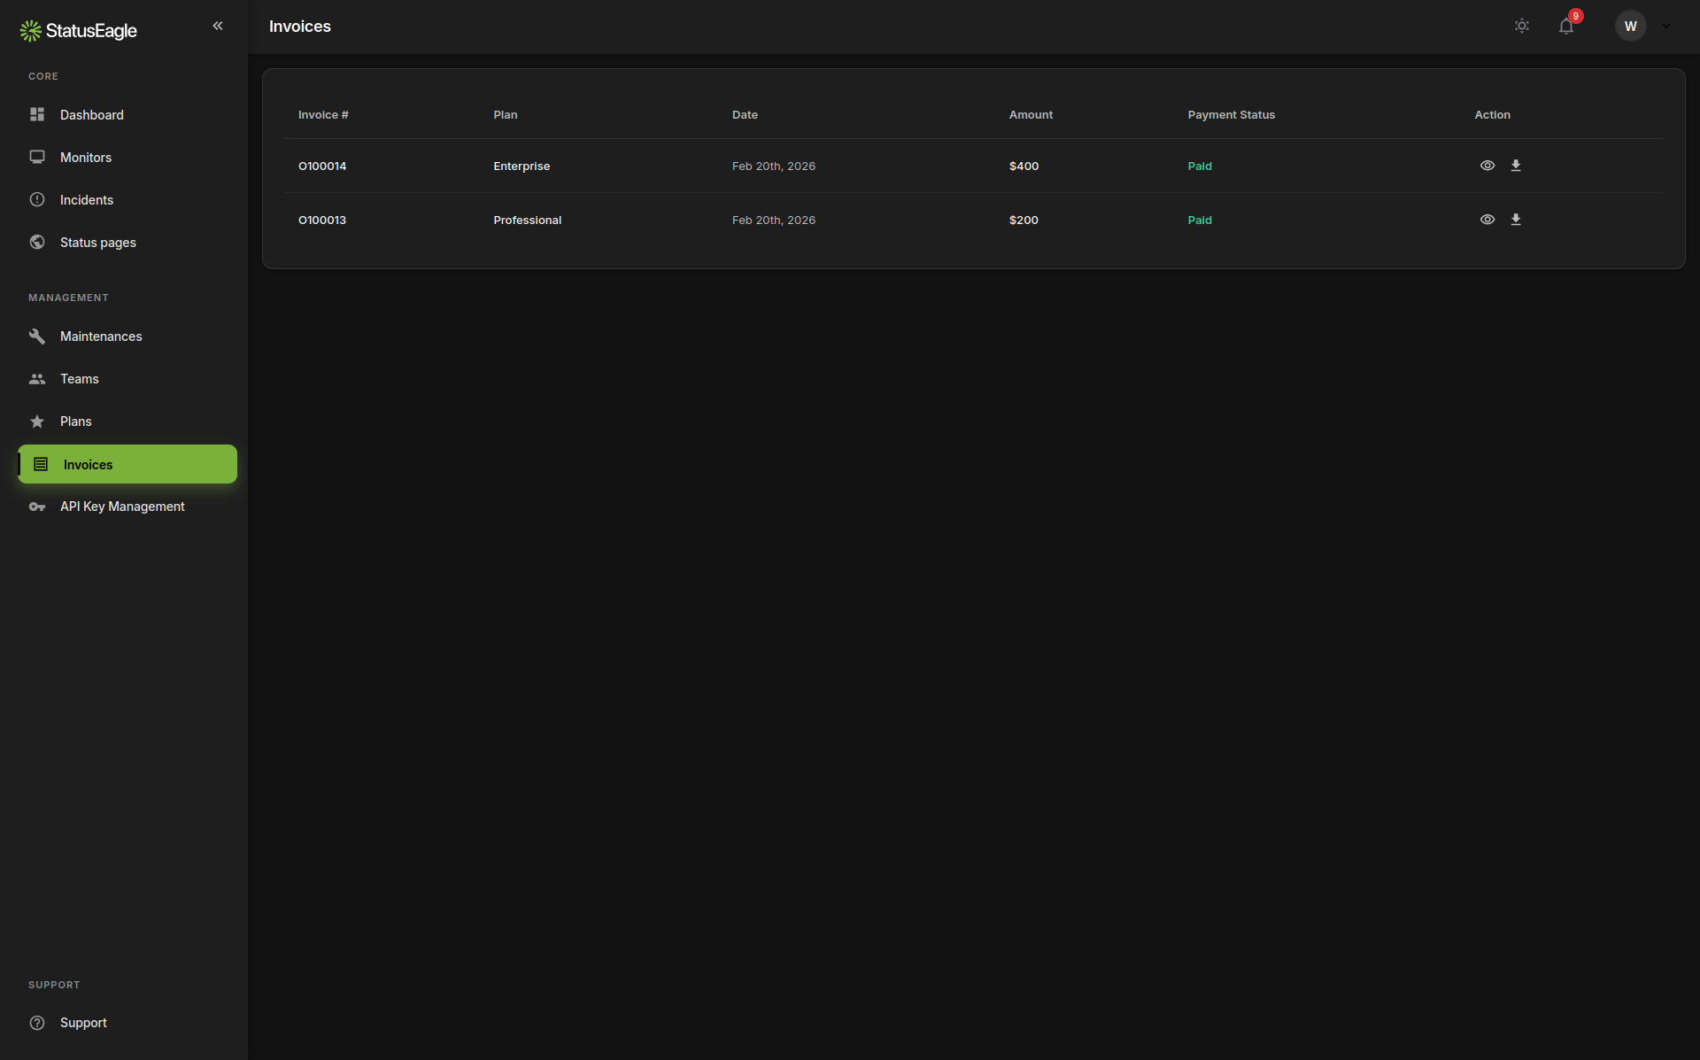This screenshot has height=1060, width=1700.
Task: Toggle the light/dark theme switch
Action: [x=1522, y=26]
